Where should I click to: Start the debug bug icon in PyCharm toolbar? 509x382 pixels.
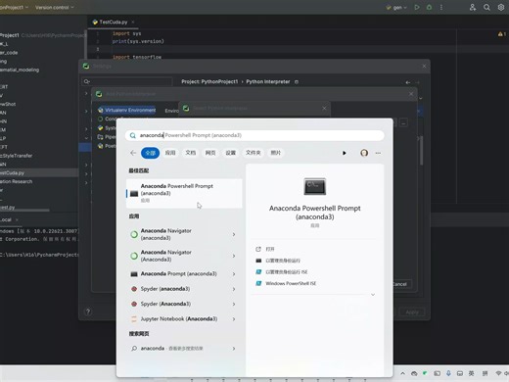(429, 7)
